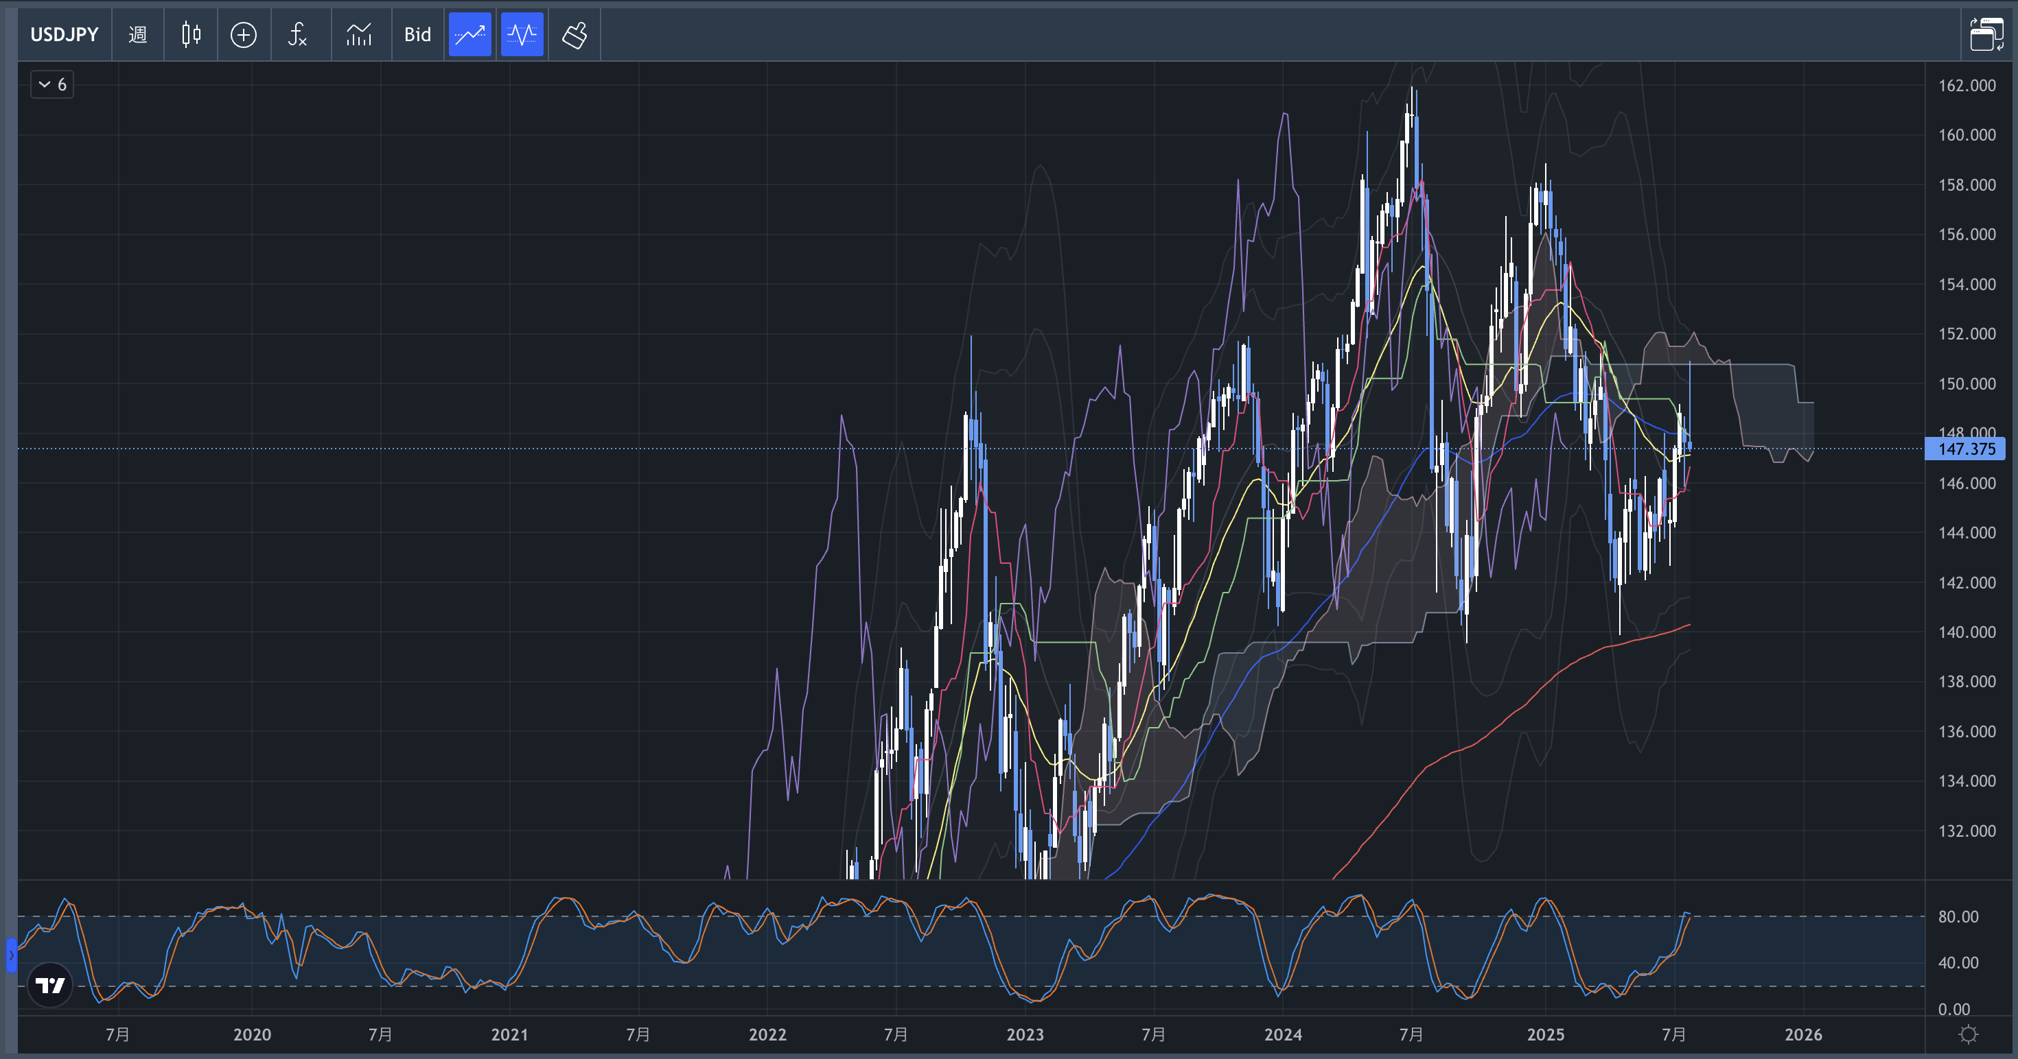Switch the Bid price setting
This screenshot has width=2018, height=1059.
417,34
